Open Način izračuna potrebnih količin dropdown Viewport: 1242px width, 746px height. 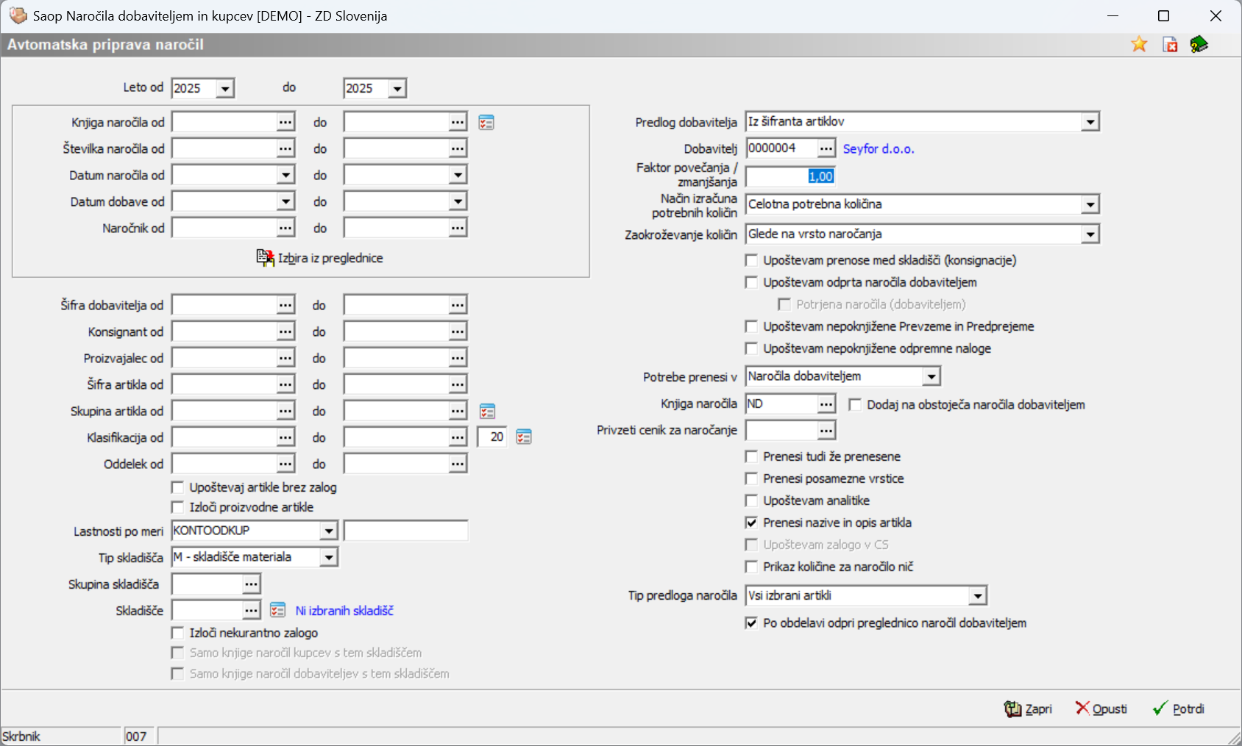(1090, 205)
